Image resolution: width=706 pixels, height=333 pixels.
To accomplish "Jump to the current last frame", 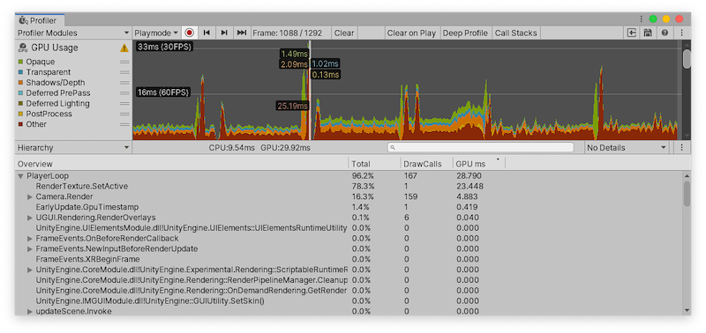I will [x=242, y=33].
